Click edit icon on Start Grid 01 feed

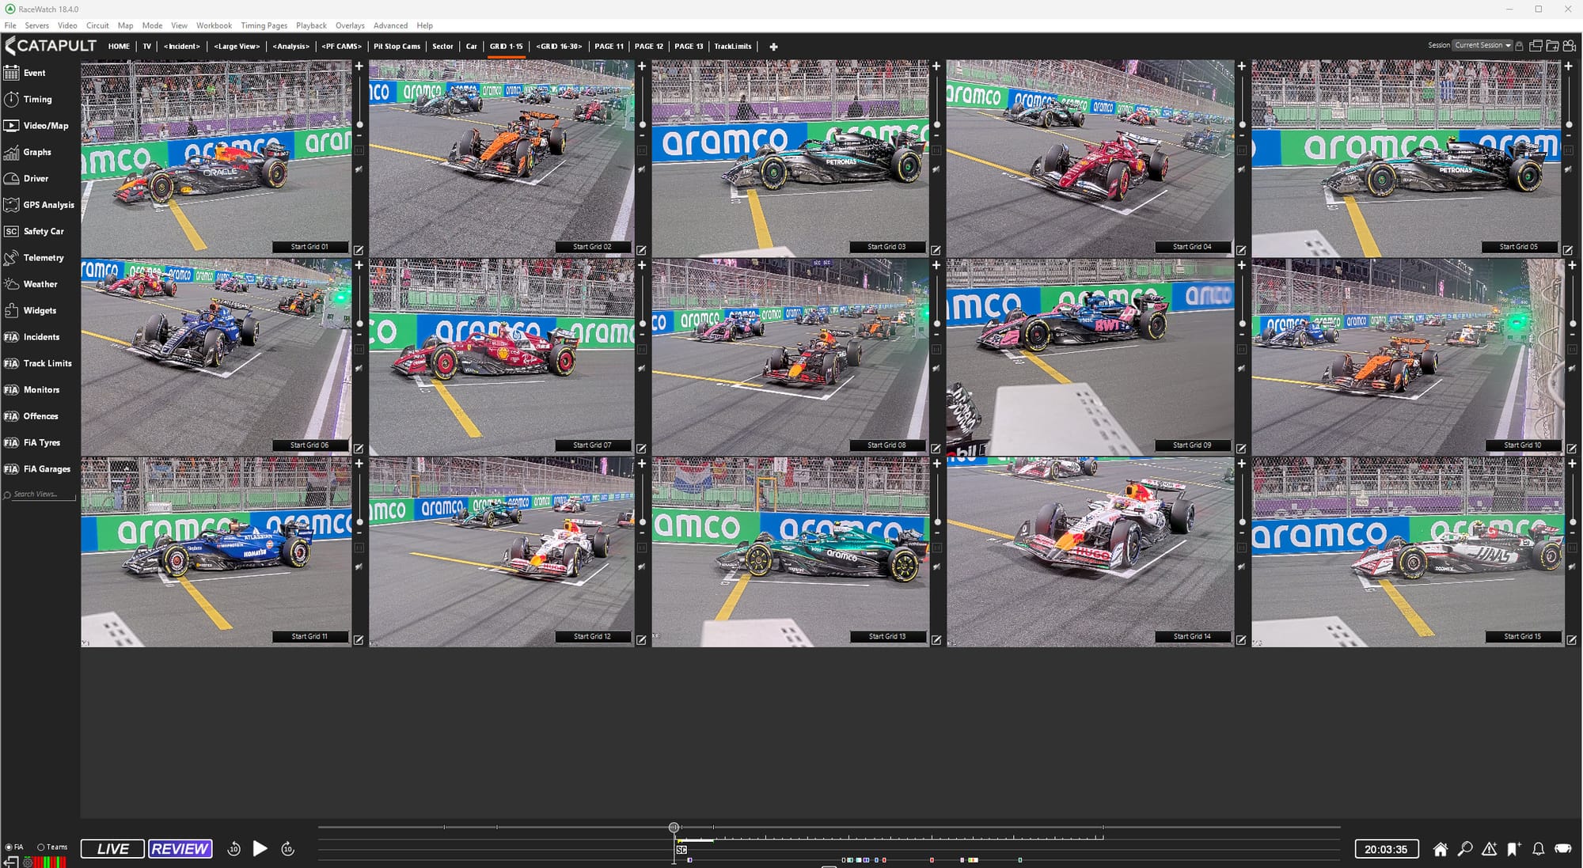tap(359, 250)
